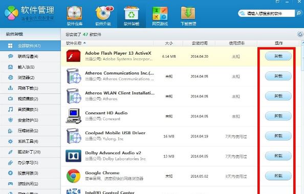Click the Conexant HD Audio computer icon

click(74, 116)
